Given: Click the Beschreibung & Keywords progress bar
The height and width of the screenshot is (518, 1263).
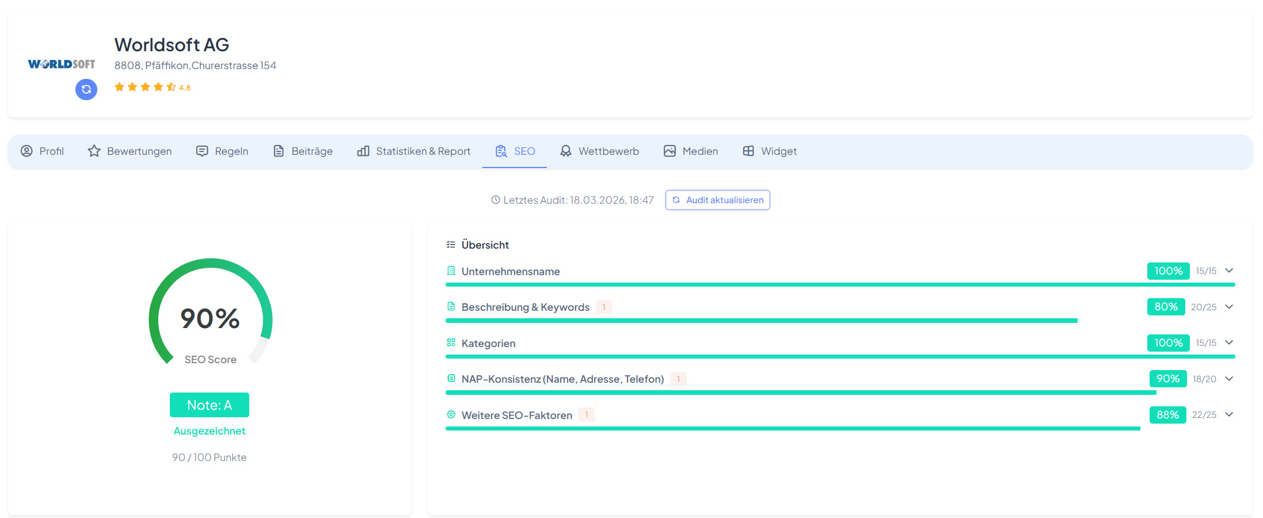Looking at the screenshot, I should pos(761,321).
